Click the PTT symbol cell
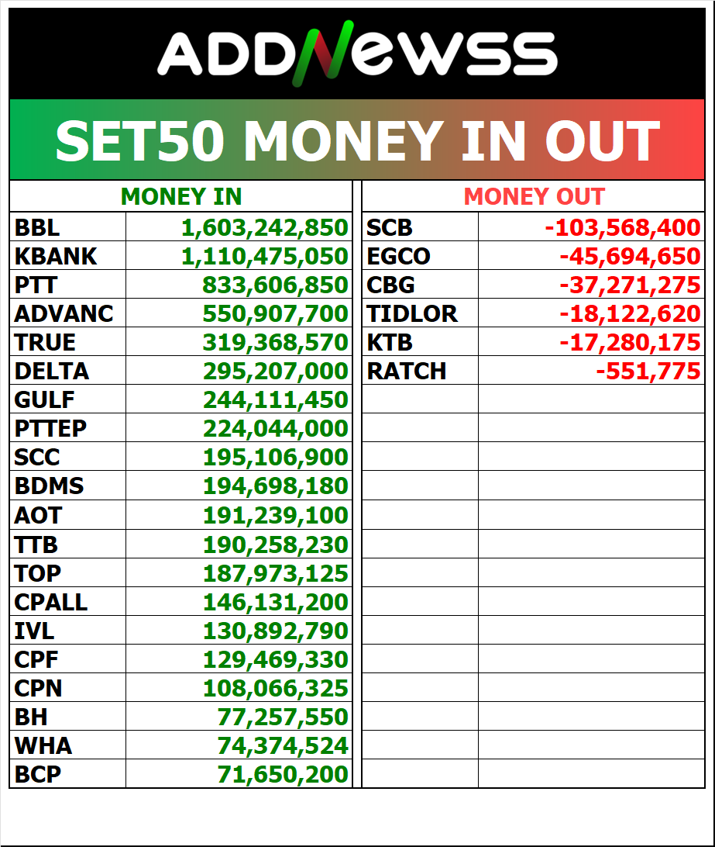Viewport: 715px width, 847px height. 36,285
